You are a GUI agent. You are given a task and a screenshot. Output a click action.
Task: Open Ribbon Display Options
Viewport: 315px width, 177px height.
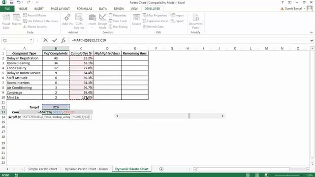click(x=289, y=2)
